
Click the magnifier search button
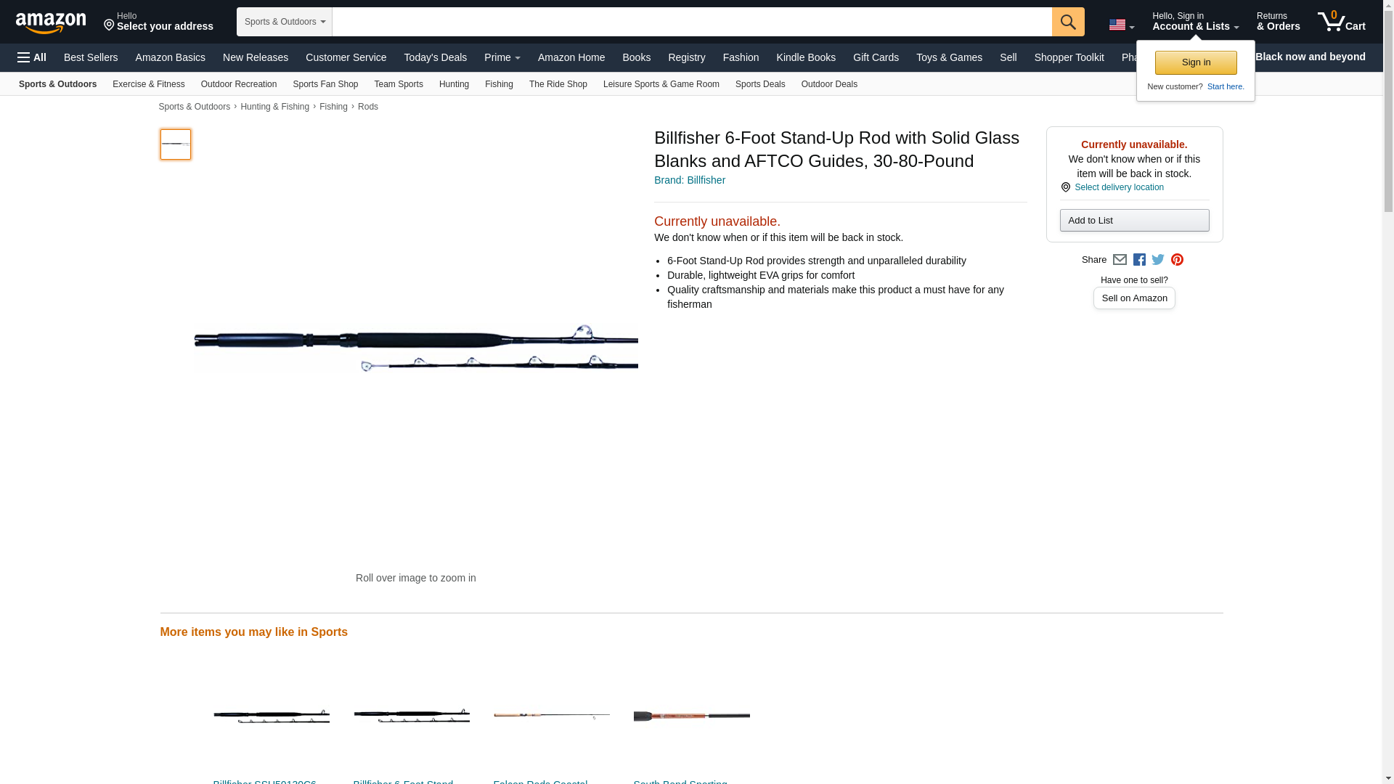[x=1067, y=22]
